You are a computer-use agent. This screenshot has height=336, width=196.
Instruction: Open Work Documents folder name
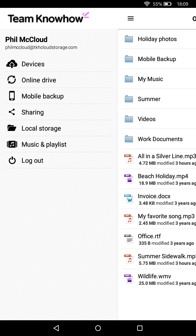160,139
